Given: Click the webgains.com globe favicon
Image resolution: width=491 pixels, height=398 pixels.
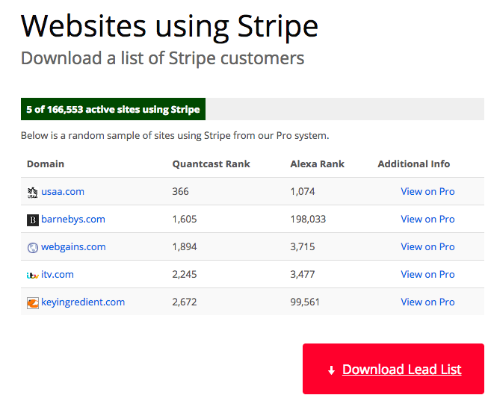Looking at the screenshot, I should pyautogui.click(x=33, y=248).
